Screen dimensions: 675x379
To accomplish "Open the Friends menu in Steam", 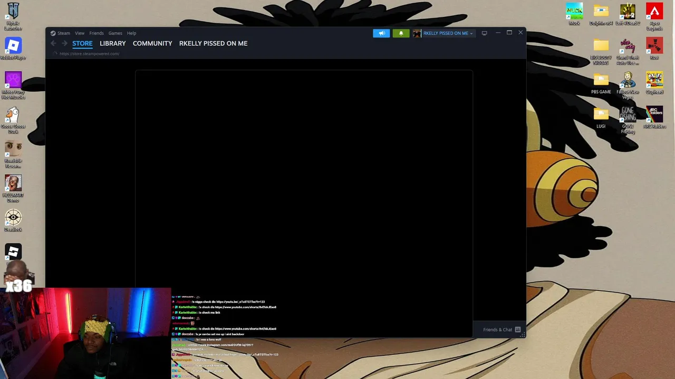I will click(x=97, y=33).
